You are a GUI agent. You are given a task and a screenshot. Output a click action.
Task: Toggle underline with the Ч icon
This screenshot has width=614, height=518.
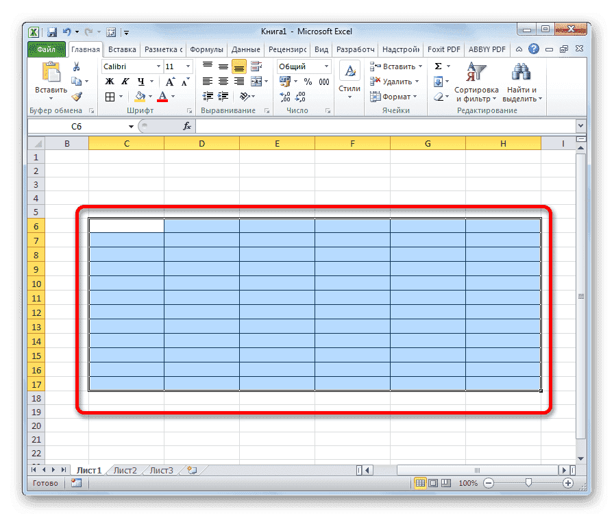coord(140,81)
